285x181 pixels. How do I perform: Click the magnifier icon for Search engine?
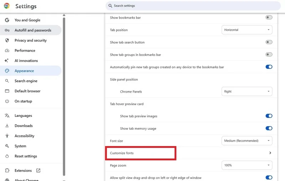click(7, 81)
